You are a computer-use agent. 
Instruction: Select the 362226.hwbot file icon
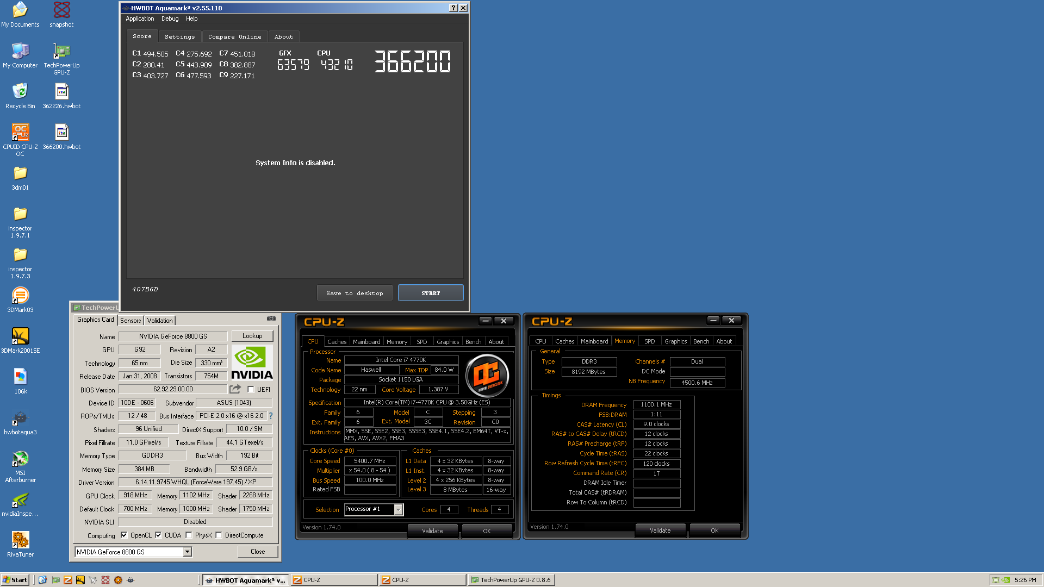pos(61,91)
